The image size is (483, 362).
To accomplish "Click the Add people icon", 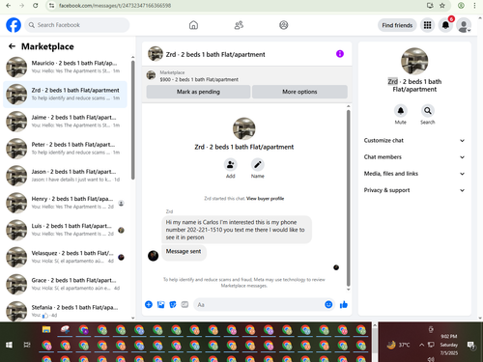I will pyautogui.click(x=231, y=164).
